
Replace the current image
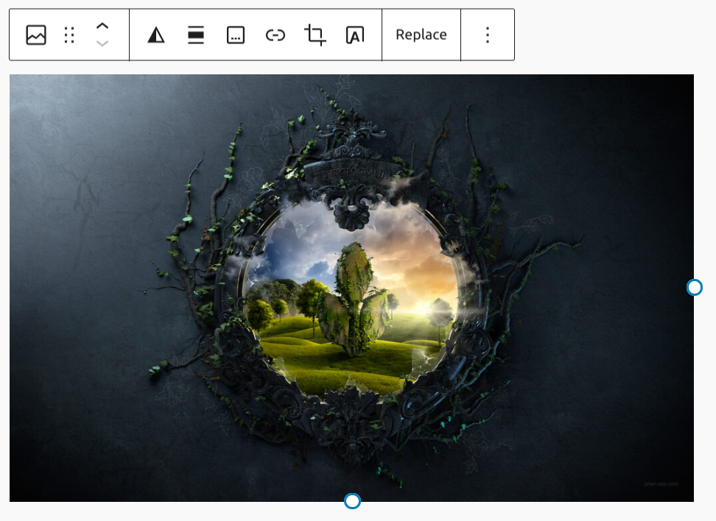[421, 35]
